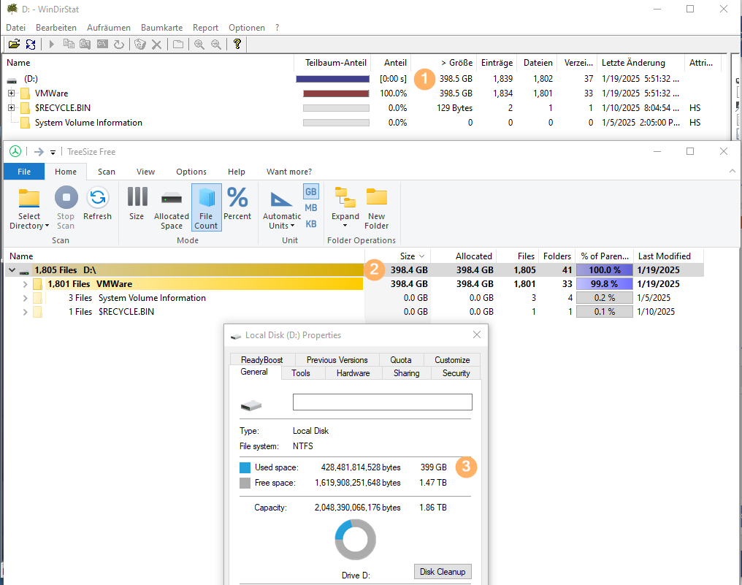Click the WinDirStat Expand/play arrow toolbar icon
The width and height of the screenshot is (742, 585).
click(x=52, y=44)
